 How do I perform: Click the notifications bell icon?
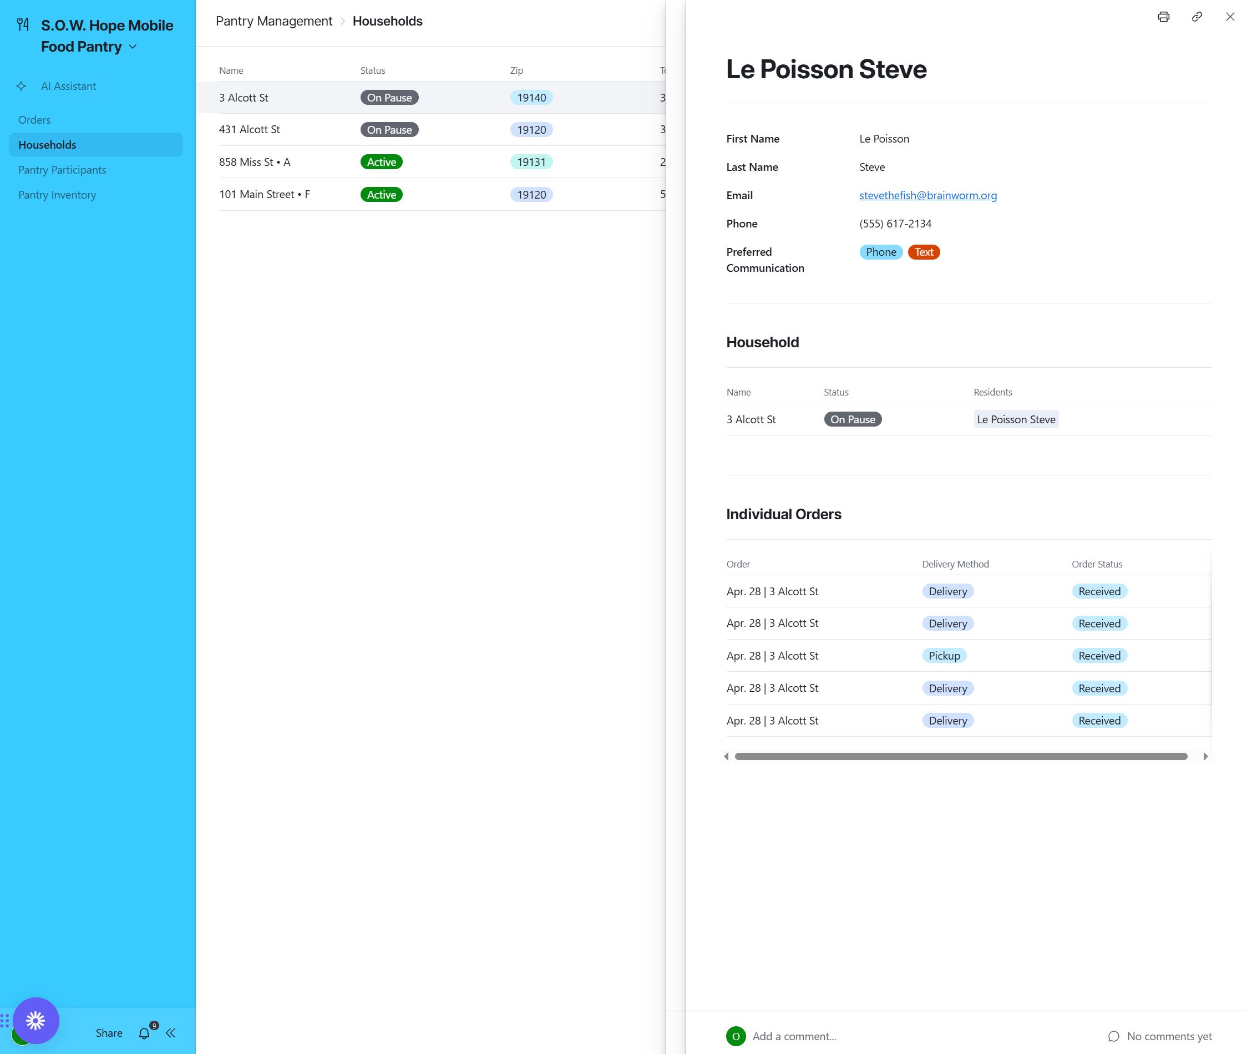click(x=144, y=1033)
